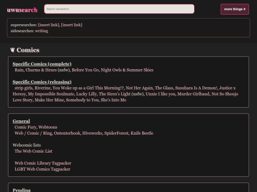This screenshot has height=192, width=257.
Task: Open the first [insert link] supersearch
Action: 49,25
